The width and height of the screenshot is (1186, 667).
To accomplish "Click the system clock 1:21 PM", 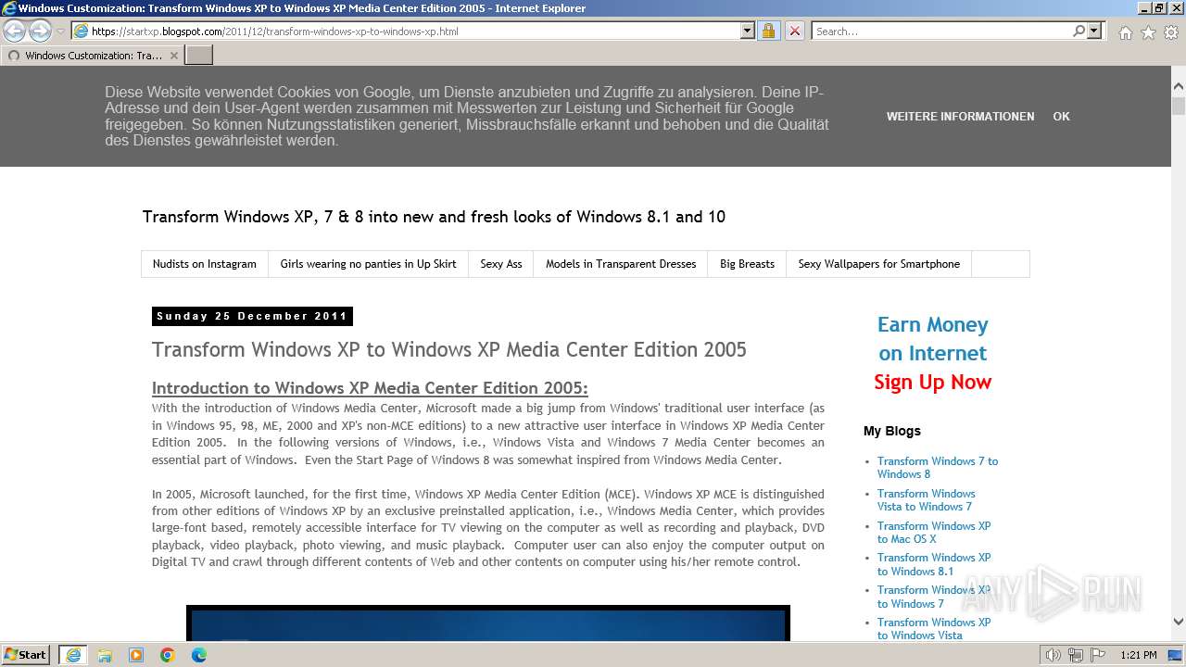I will [x=1139, y=655].
